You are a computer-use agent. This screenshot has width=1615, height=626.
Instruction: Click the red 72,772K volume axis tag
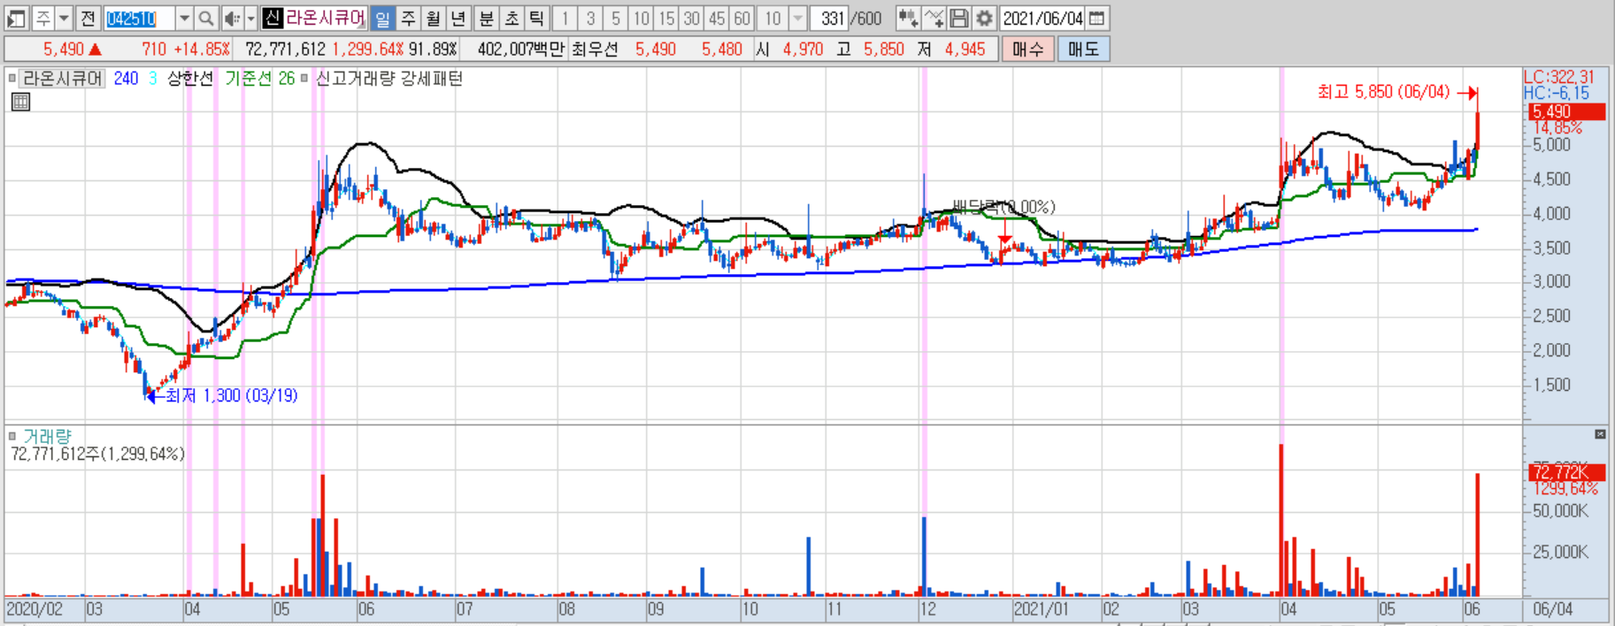[x=1567, y=472]
